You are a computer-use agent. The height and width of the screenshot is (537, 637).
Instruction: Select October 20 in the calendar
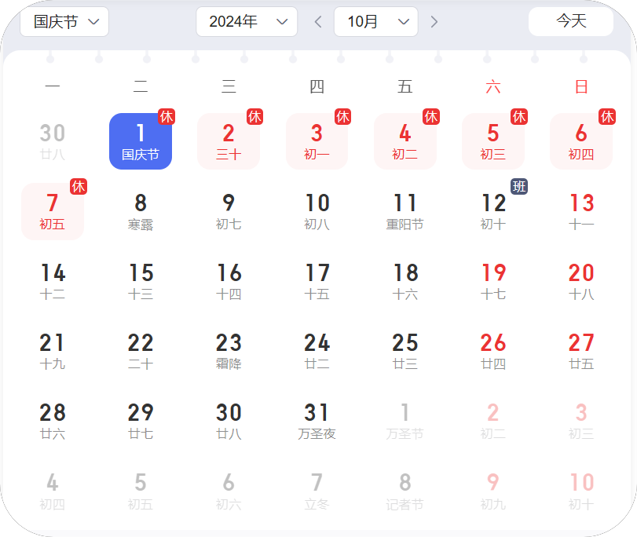tap(581, 280)
